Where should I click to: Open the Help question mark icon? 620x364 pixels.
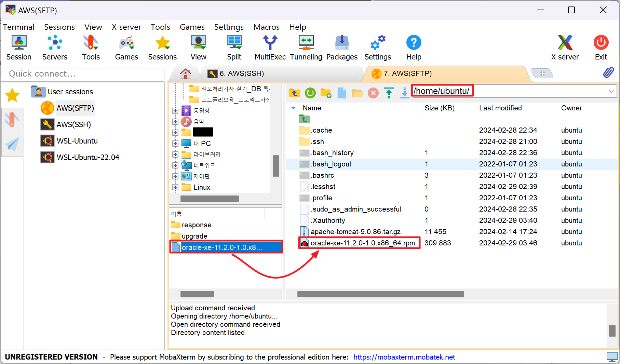414,48
